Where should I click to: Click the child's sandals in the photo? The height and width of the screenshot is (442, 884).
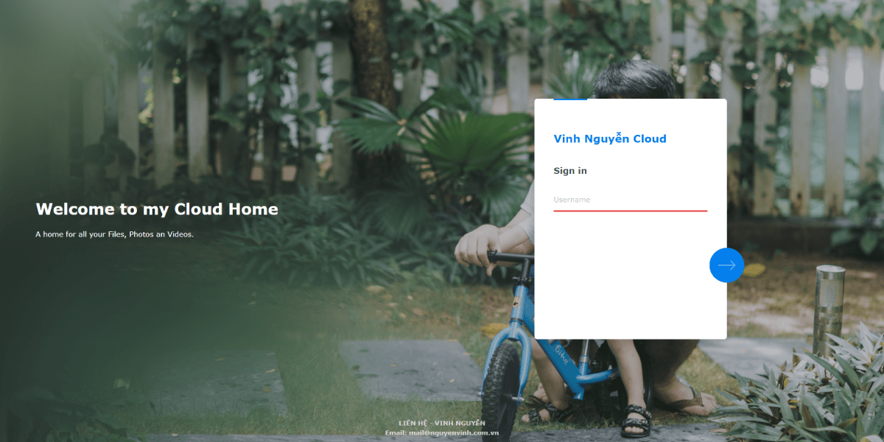635,421
